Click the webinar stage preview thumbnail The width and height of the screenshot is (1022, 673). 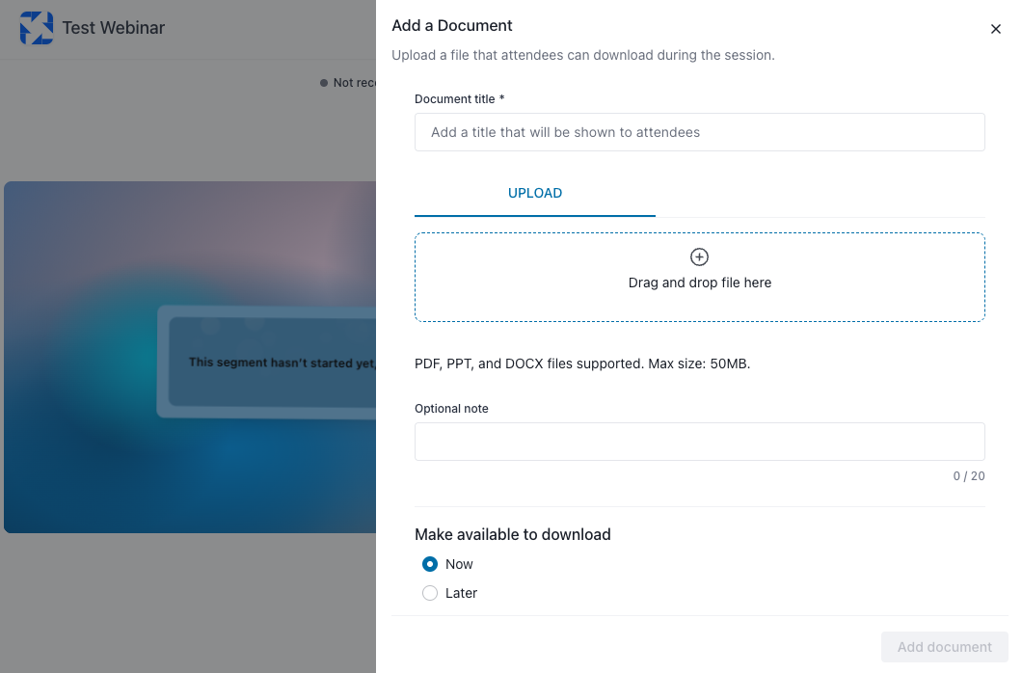(190, 357)
